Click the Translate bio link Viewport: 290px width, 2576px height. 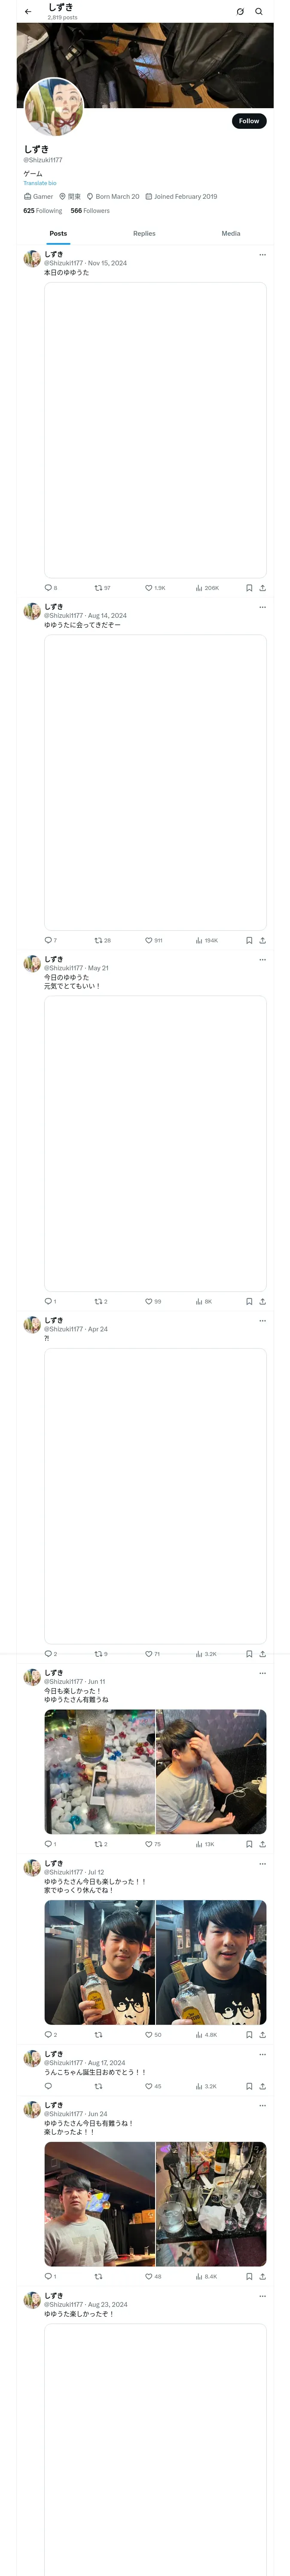[40, 183]
